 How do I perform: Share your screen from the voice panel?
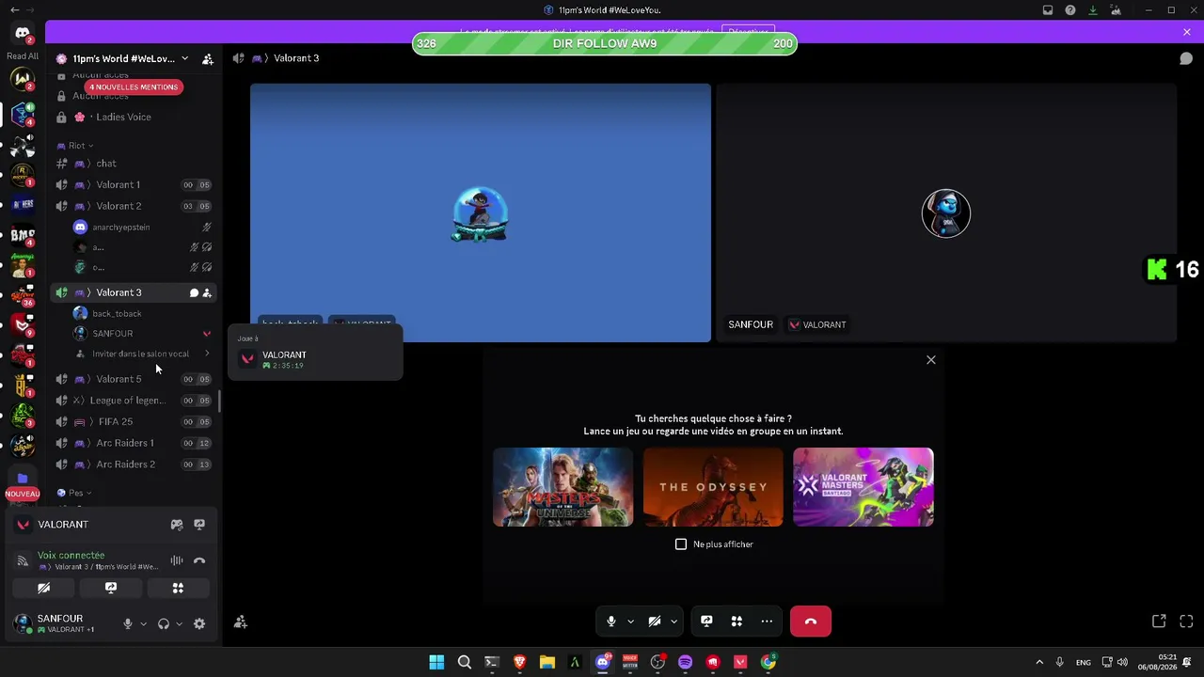click(x=111, y=589)
